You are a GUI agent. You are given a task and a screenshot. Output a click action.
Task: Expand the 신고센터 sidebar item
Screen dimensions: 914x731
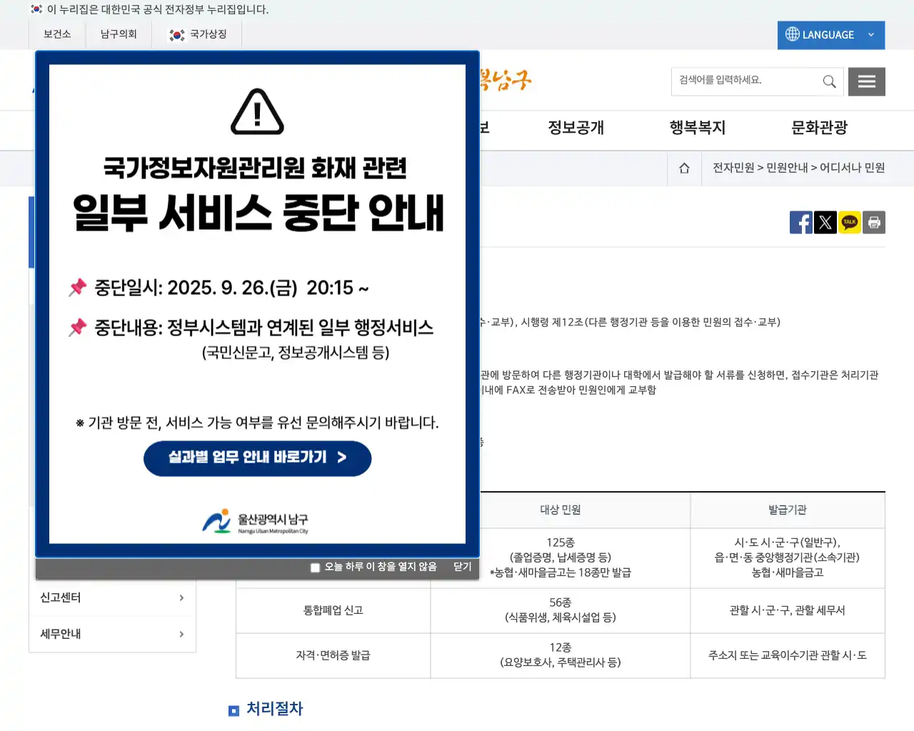(112, 598)
